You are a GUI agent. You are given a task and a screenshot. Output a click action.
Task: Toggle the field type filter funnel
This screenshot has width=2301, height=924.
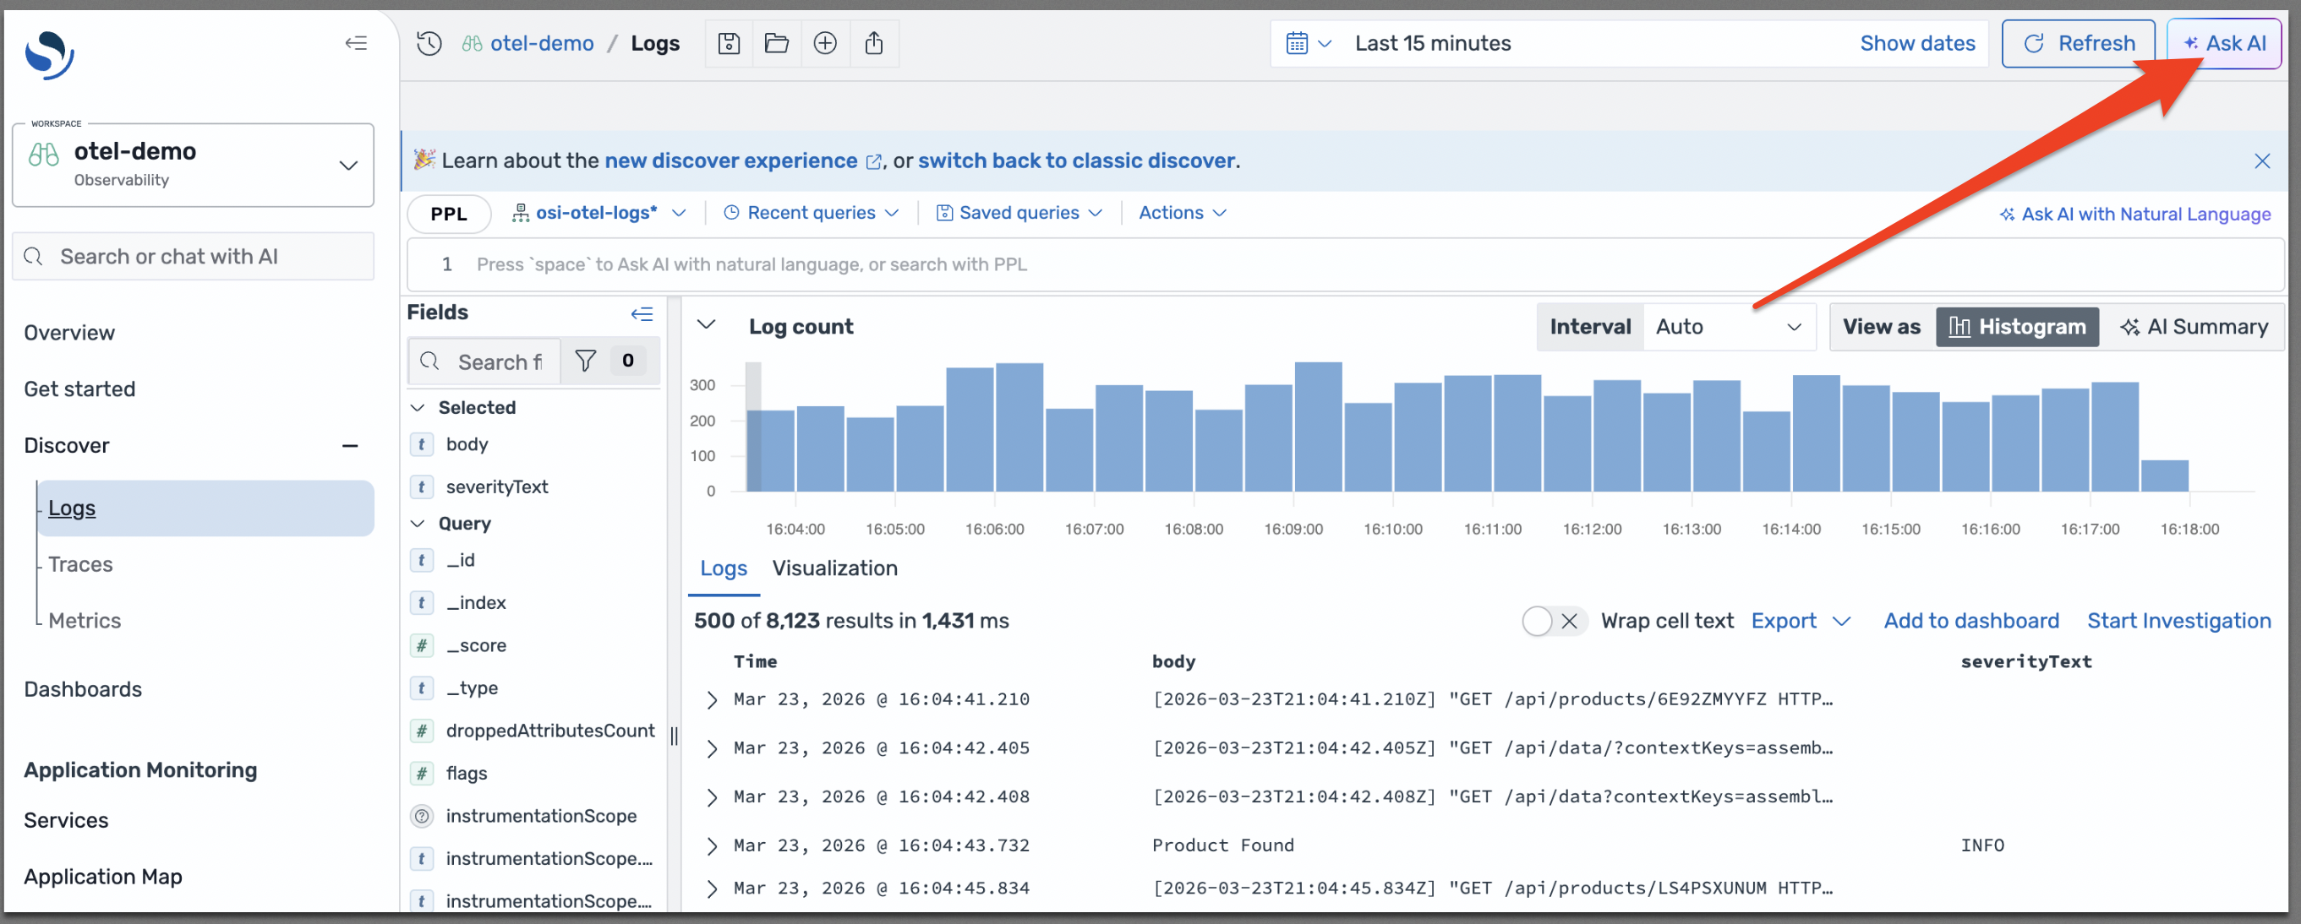(x=587, y=361)
